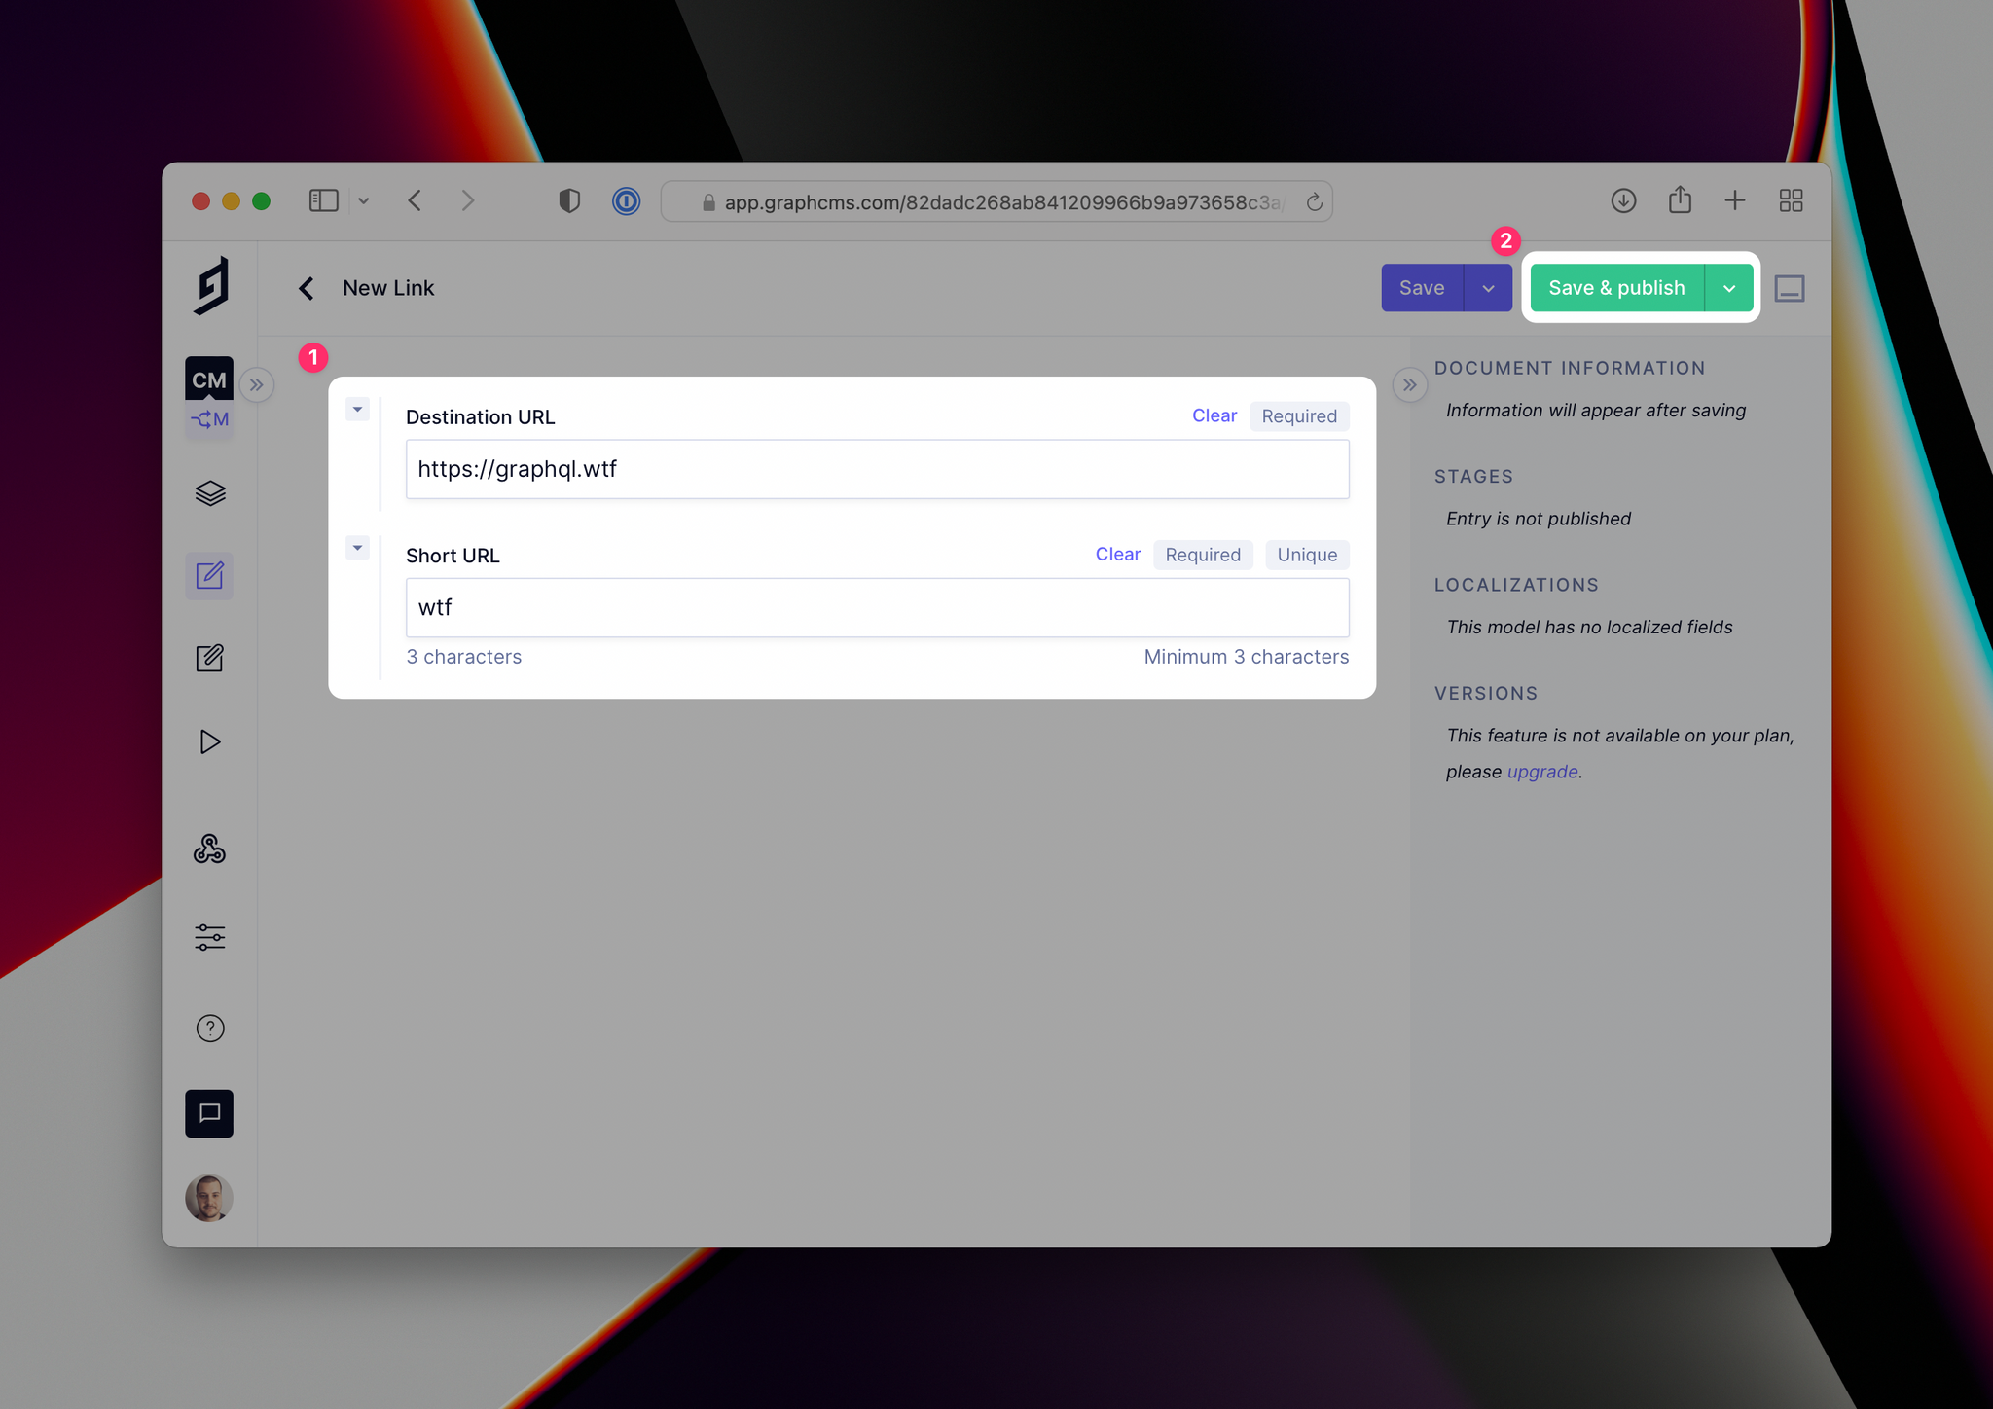Expand the left navigation sidebar

[257, 385]
